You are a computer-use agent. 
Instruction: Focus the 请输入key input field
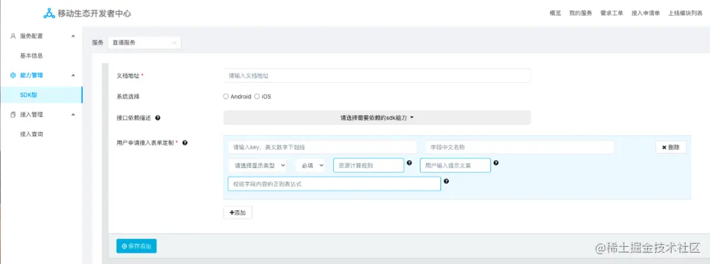(322, 147)
